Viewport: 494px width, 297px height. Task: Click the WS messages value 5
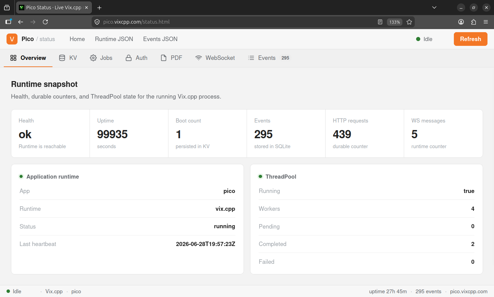(414, 134)
